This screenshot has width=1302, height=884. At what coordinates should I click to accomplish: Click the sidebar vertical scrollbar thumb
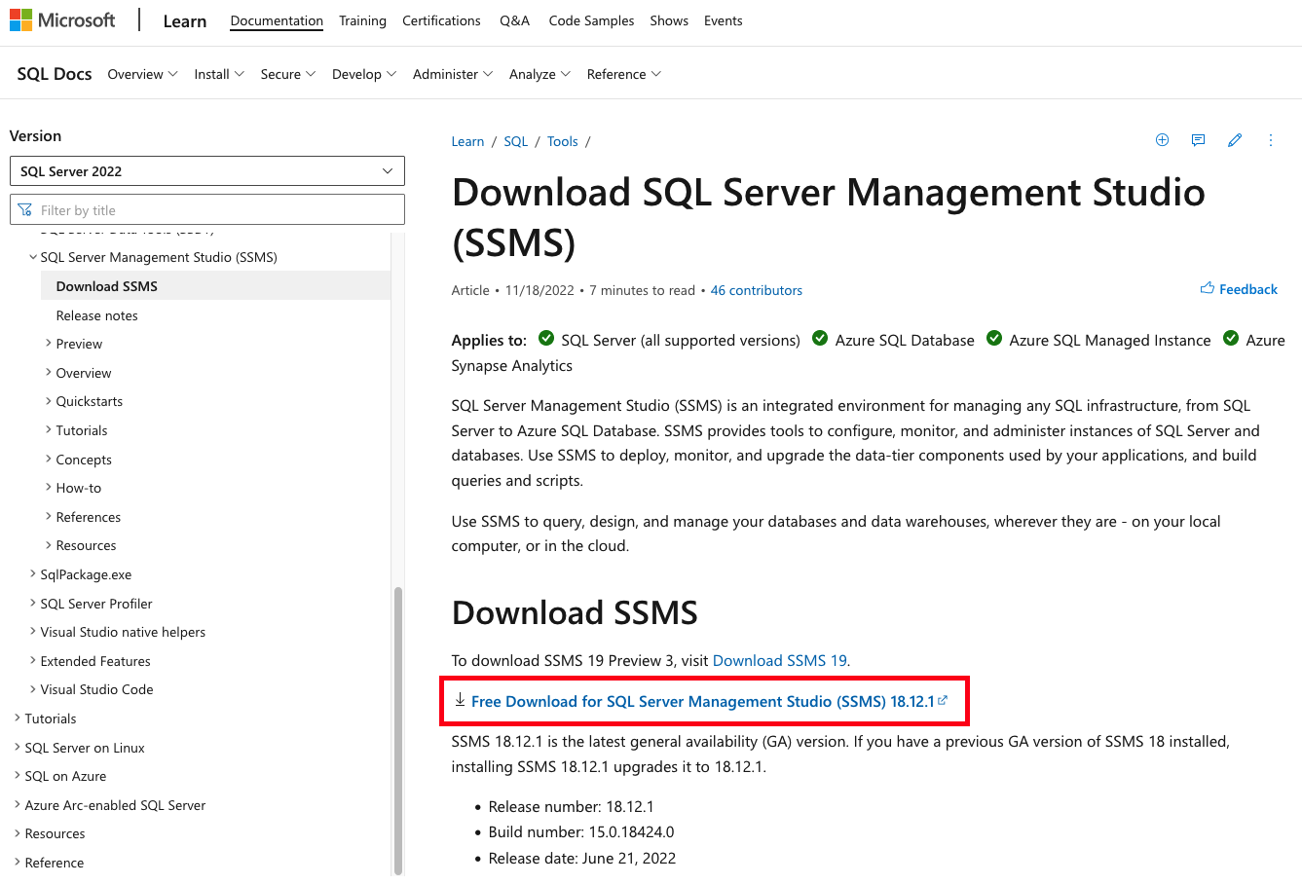pyautogui.click(x=397, y=731)
